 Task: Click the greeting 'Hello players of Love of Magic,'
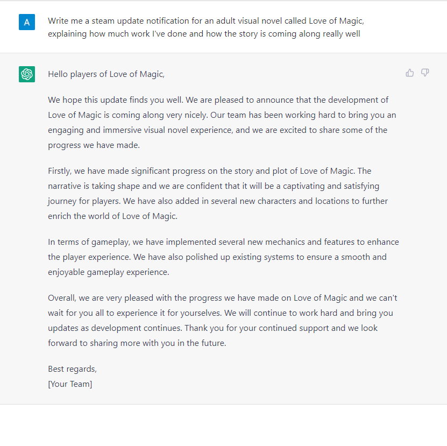click(x=107, y=74)
